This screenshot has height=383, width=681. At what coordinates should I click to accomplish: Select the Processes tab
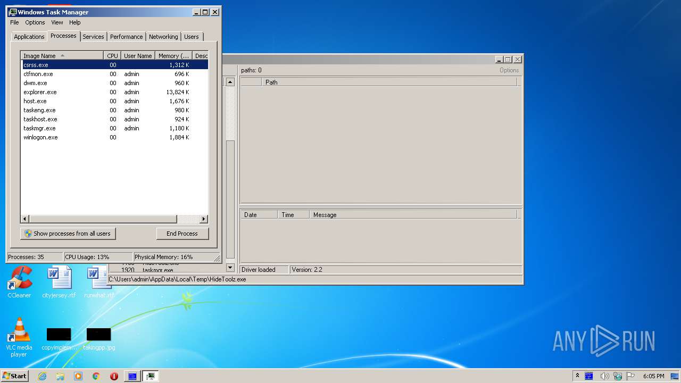63,36
